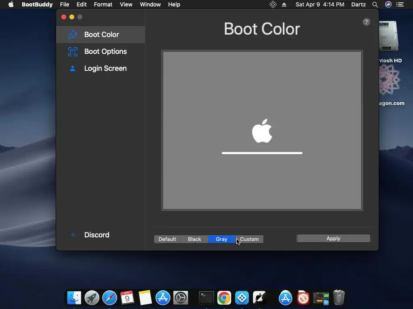
Task: Open Terminal from the Dock
Action: (x=206, y=298)
